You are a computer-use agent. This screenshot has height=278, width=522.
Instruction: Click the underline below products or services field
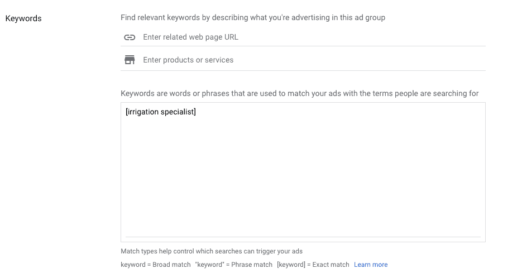303,70
